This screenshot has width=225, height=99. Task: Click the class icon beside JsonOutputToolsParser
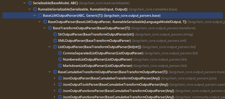pos(60,84)
